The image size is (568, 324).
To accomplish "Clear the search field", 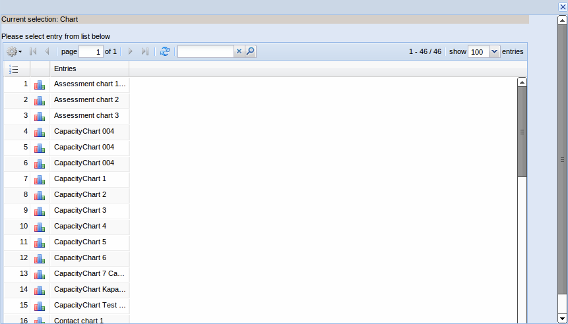I will click(x=239, y=51).
